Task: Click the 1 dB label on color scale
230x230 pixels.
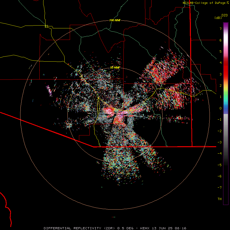Action: 221,97
